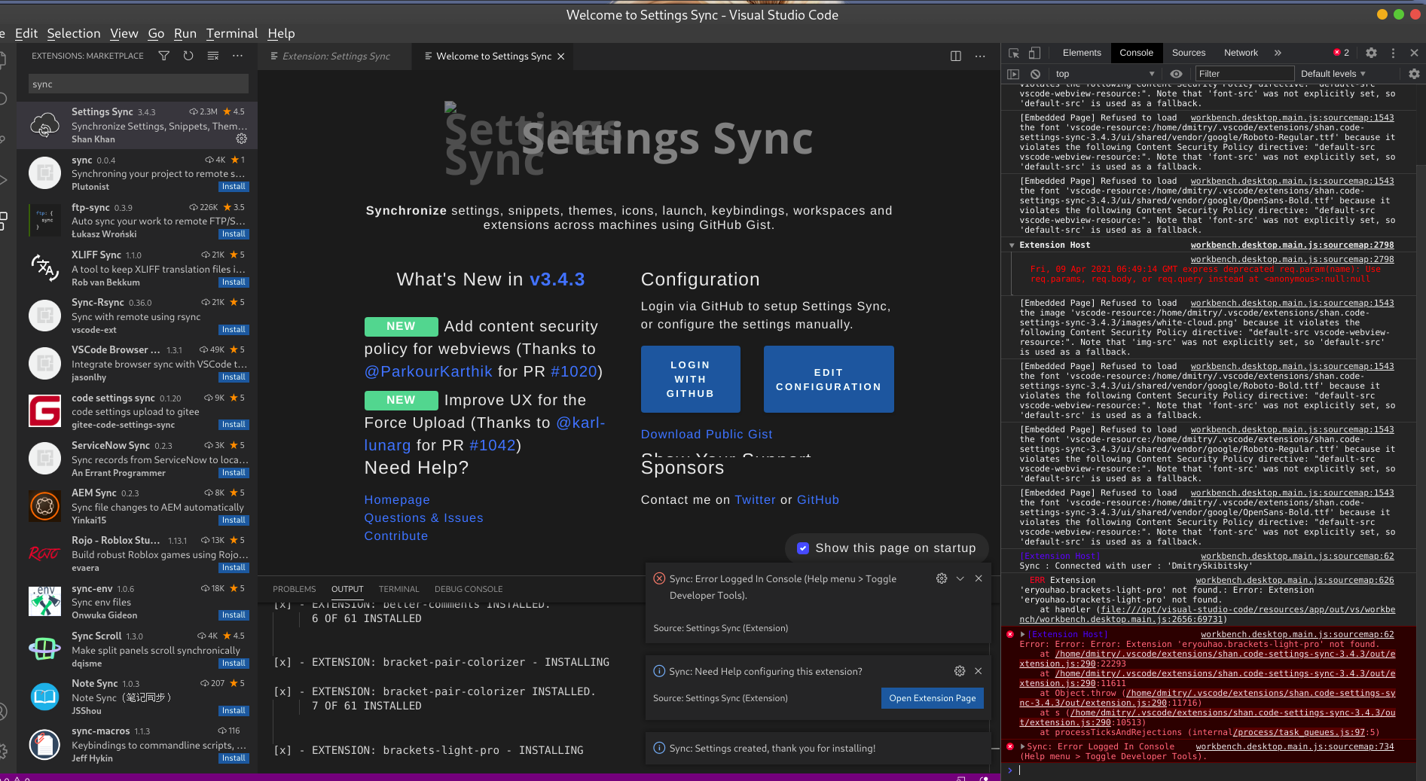Open DevTools settings gear

[1371, 53]
